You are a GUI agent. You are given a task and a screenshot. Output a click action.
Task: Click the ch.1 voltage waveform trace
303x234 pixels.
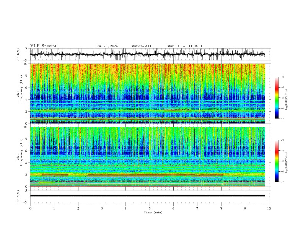tap(147, 54)
